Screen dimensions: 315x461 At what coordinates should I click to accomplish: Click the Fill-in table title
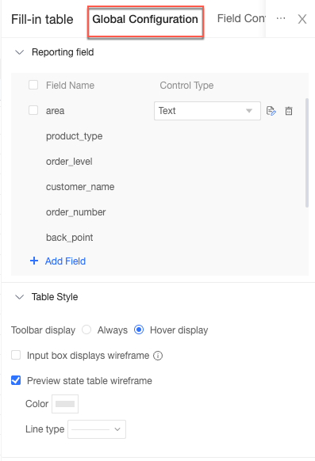coord(42,19)
